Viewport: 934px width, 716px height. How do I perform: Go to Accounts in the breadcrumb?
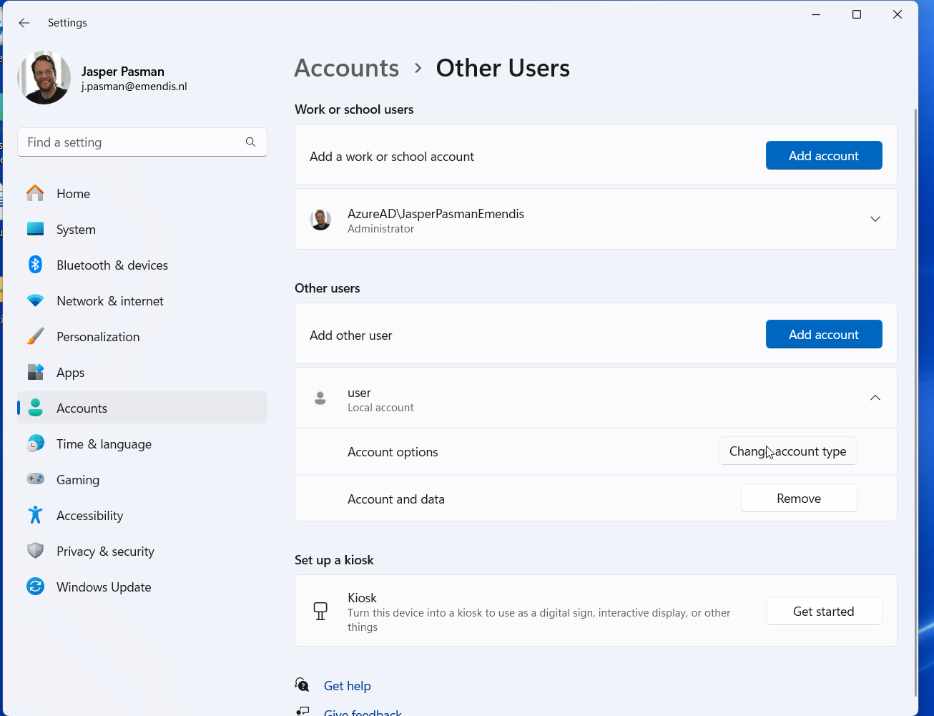(x=347, y=68)
